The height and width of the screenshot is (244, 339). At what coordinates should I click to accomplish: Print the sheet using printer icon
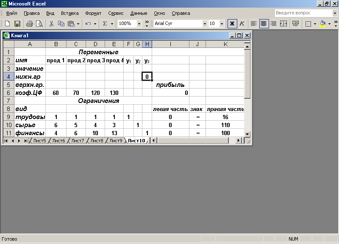pos(29,24)
